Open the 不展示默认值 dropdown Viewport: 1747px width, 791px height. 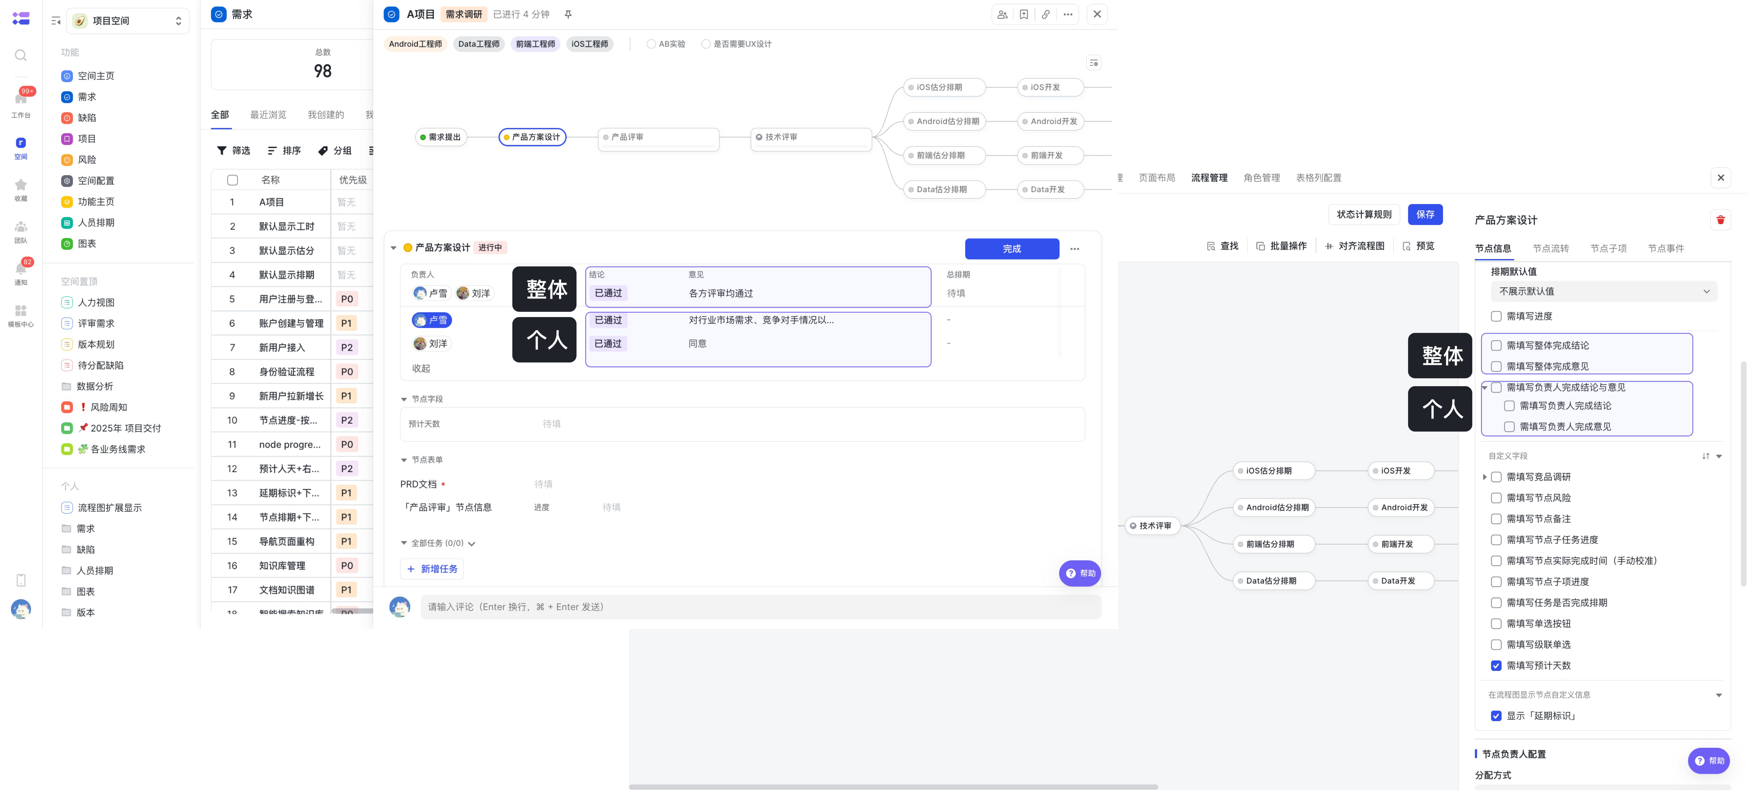[1604, 292]
